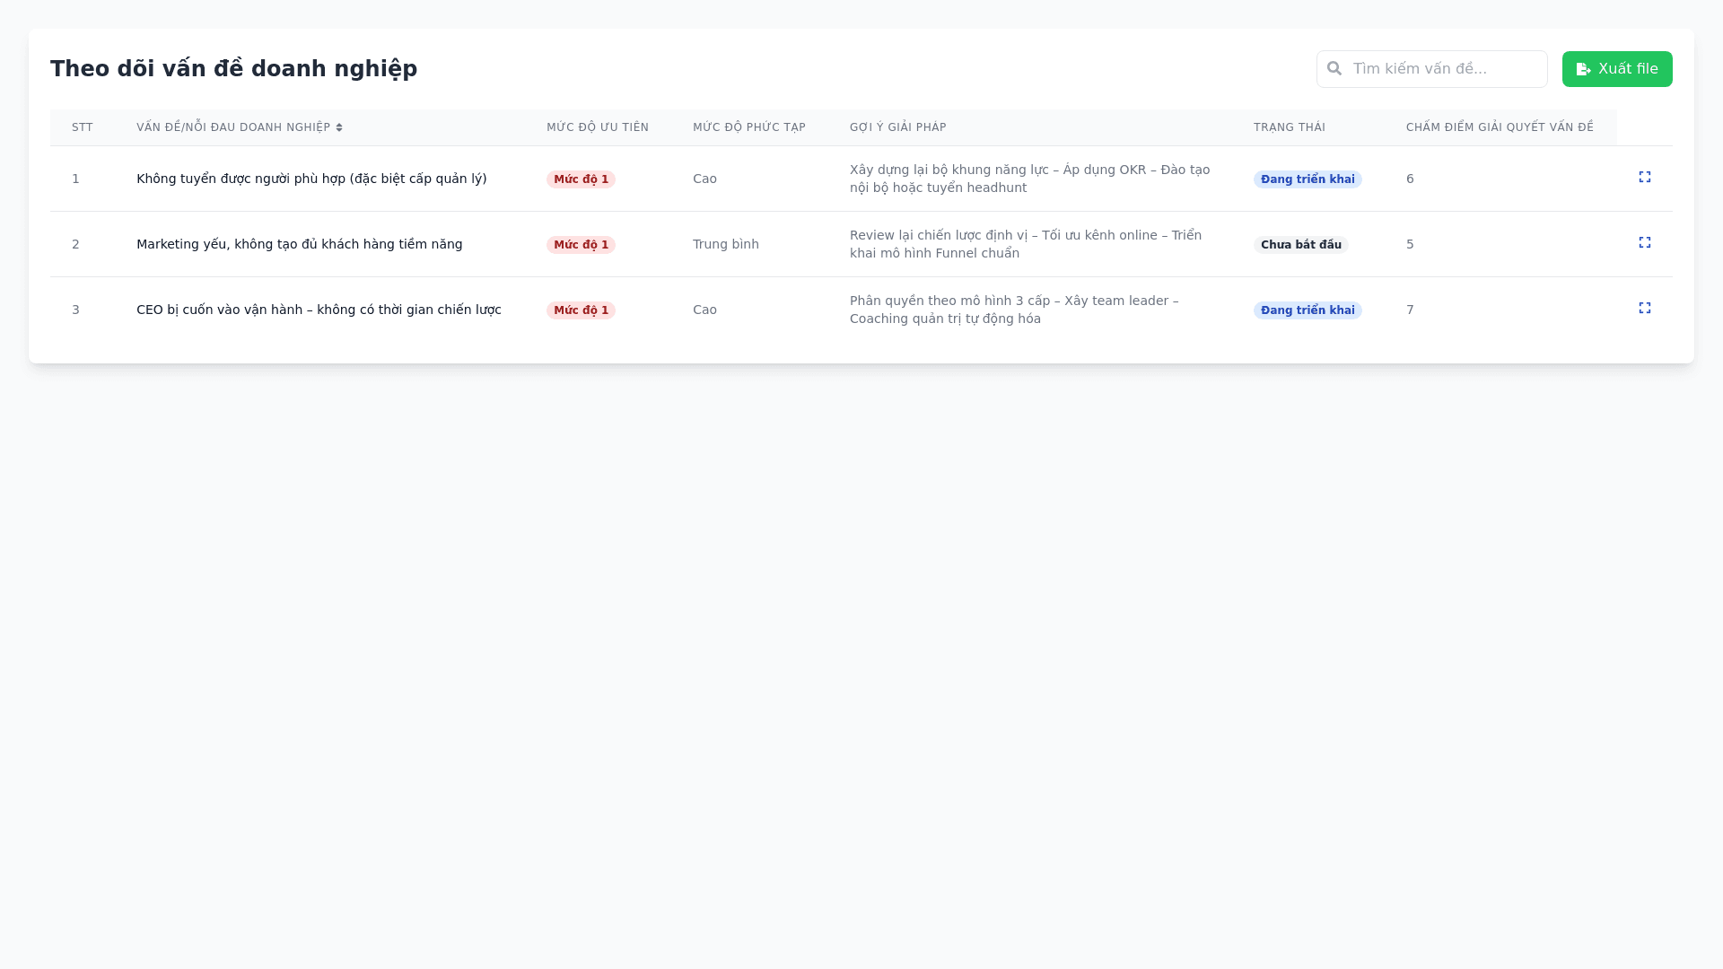
Task: Click the Mức độ ưu tiên column header
Action: pos(597,127)
